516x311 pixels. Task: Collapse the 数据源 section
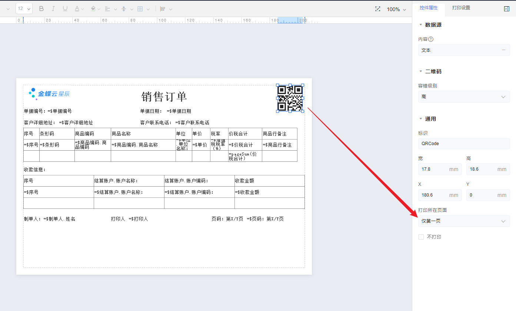tap(421, 25)
